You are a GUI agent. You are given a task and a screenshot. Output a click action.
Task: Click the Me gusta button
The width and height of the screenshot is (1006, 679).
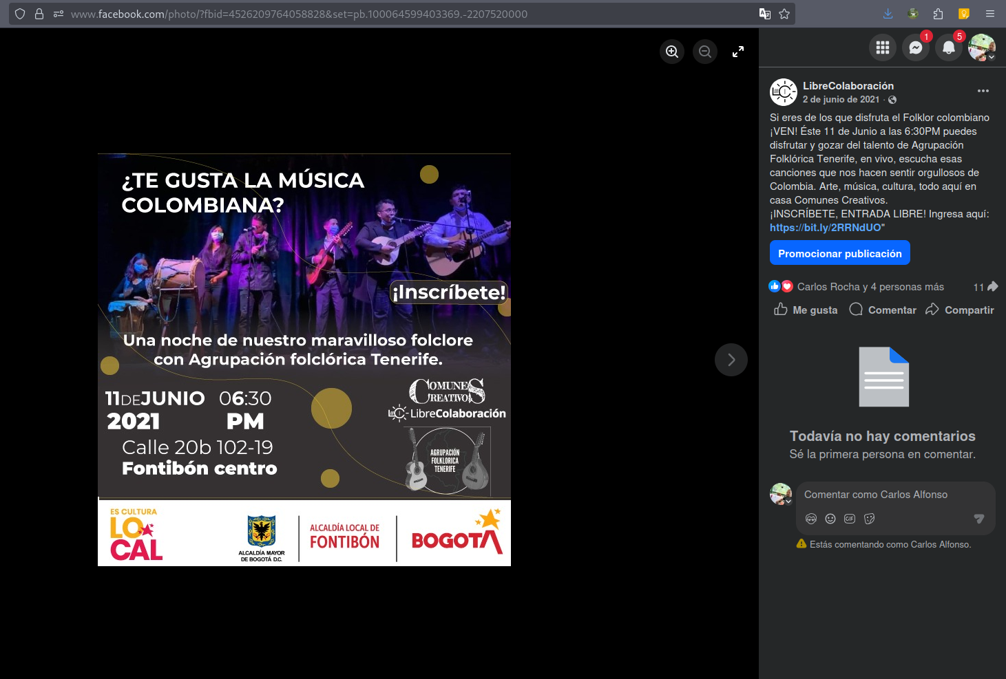click(806, 310)
